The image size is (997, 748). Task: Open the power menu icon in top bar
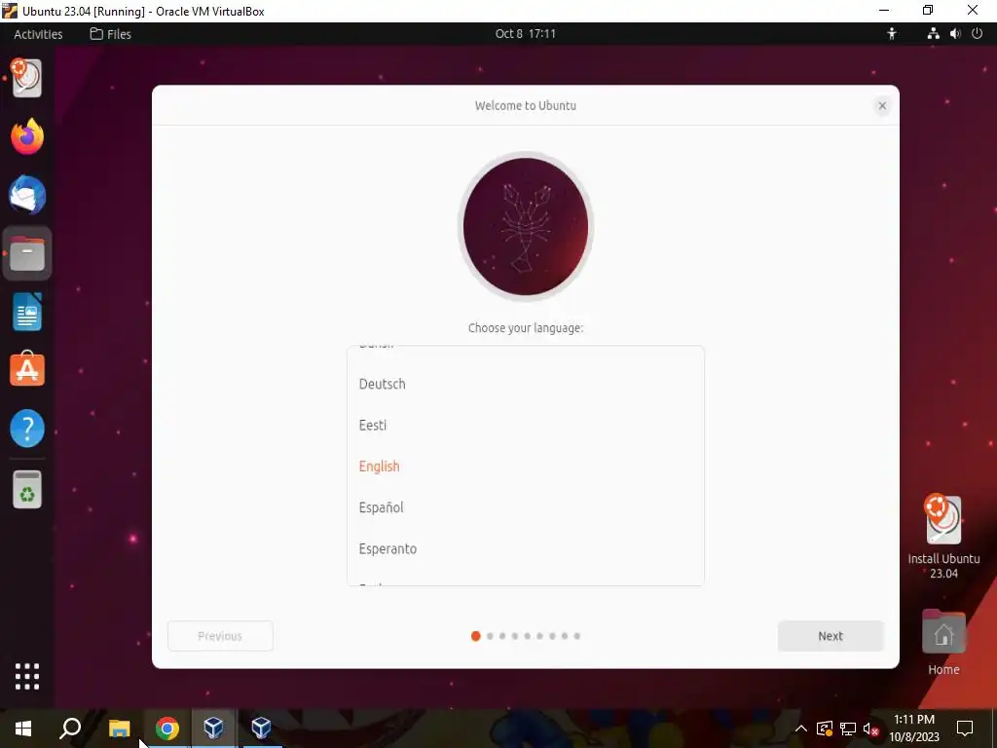(x=978, y=34)
